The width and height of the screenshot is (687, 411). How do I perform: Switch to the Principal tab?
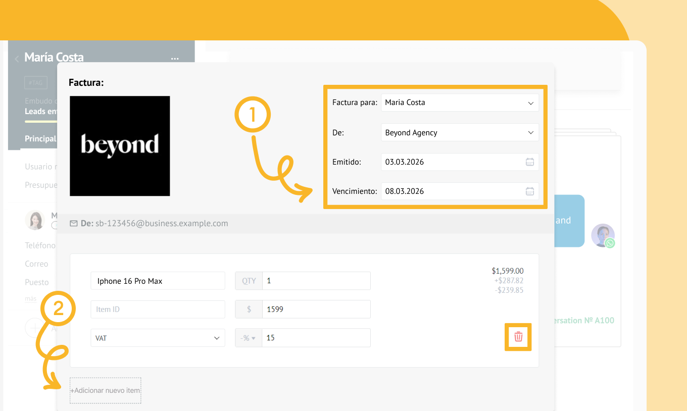40,139
